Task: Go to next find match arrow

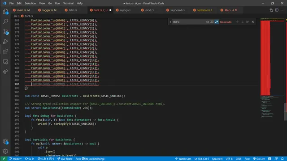Action: point(243,22)
